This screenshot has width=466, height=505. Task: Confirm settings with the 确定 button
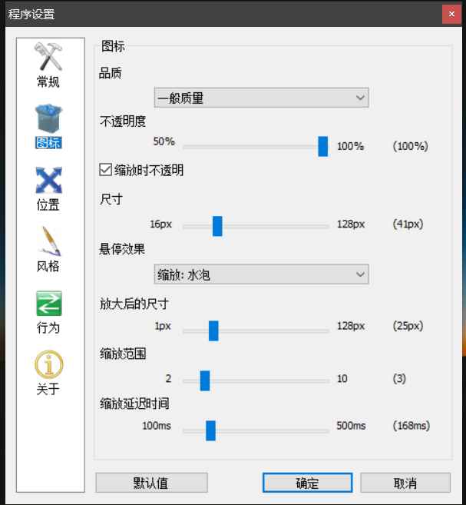click(307, 483)
